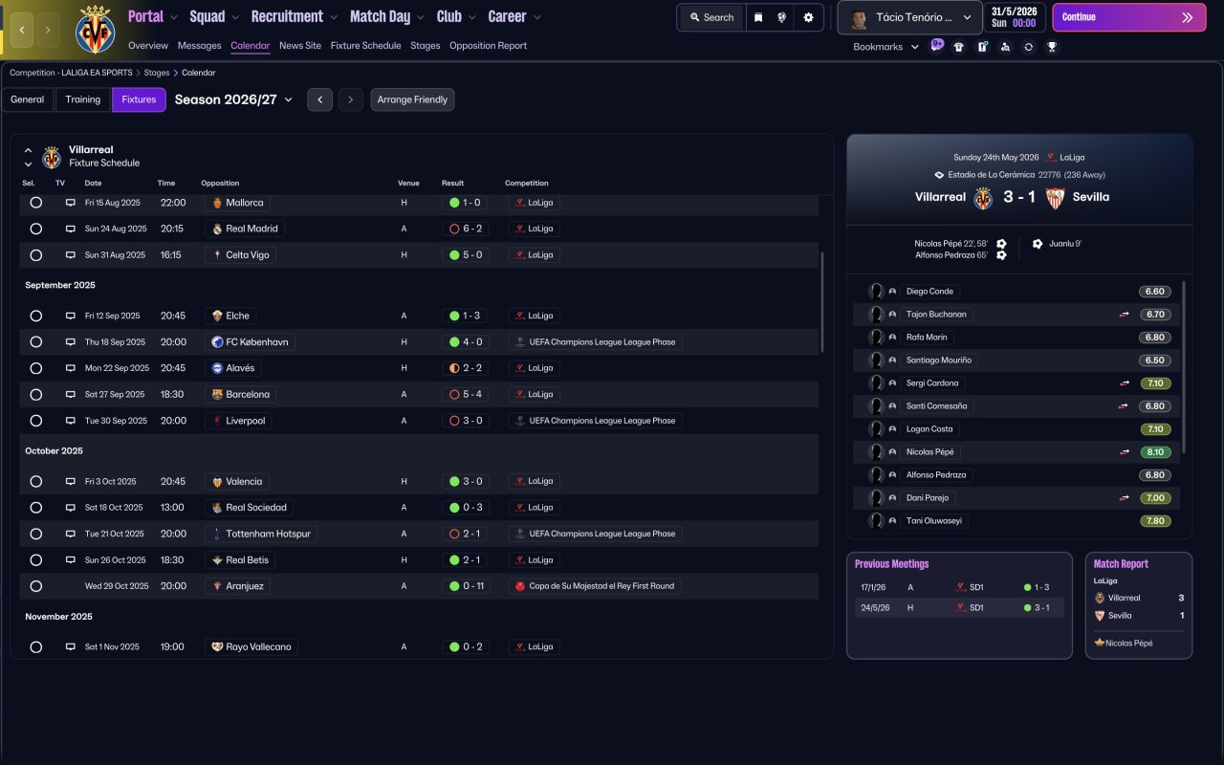Click the Search button

[x=712, y=17]
